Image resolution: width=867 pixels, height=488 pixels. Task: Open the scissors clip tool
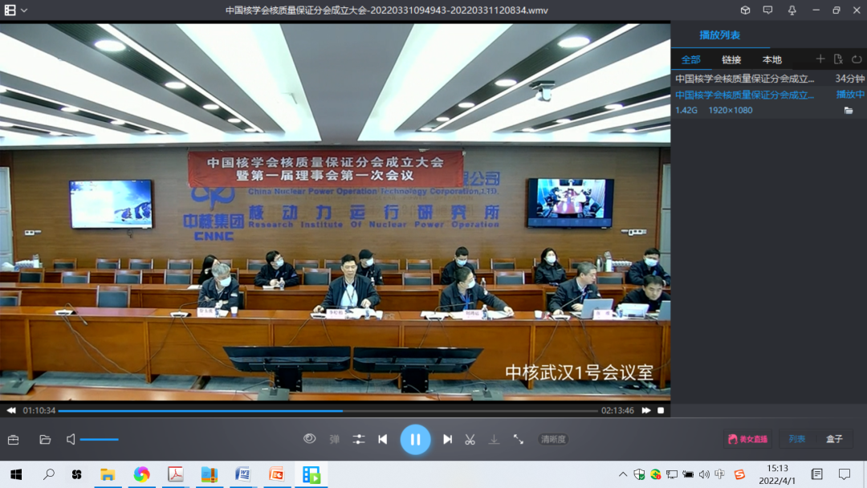tap(470, 439)
